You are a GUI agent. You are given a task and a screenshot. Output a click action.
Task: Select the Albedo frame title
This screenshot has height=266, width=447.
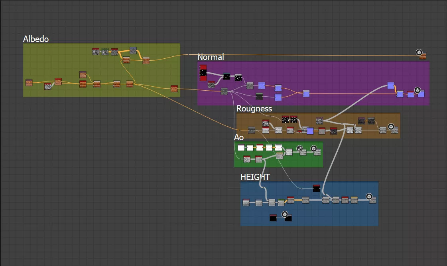point(36,39)
